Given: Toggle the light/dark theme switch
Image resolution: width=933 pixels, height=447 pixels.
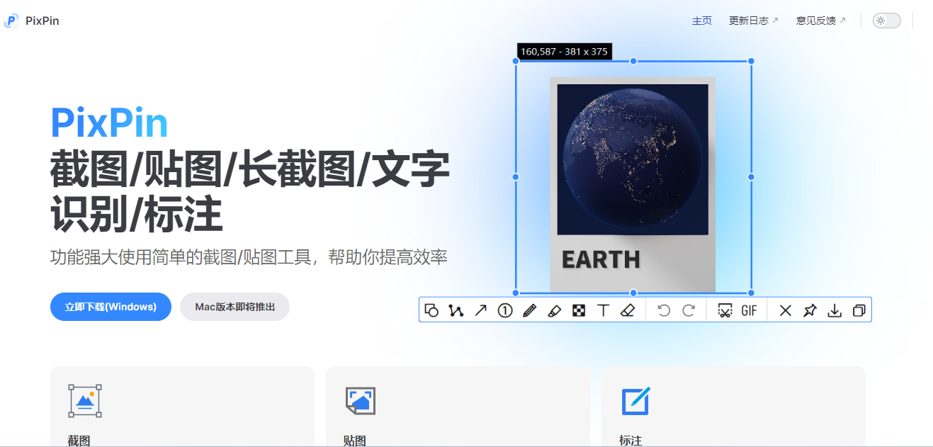Looking at the screenshot, I should pyautogui.click(x=887, y=21).
